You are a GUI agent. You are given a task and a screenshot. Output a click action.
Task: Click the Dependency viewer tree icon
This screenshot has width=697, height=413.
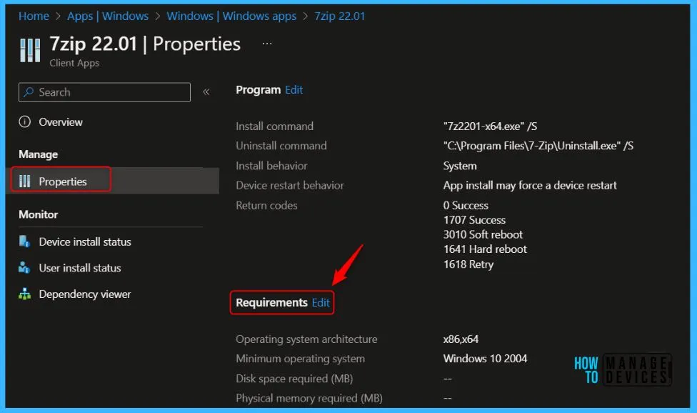tap(24, 294)
